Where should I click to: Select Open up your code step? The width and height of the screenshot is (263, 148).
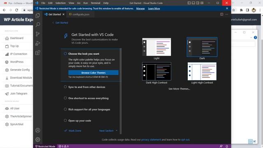pyautogui.click(x=80, y=121)
